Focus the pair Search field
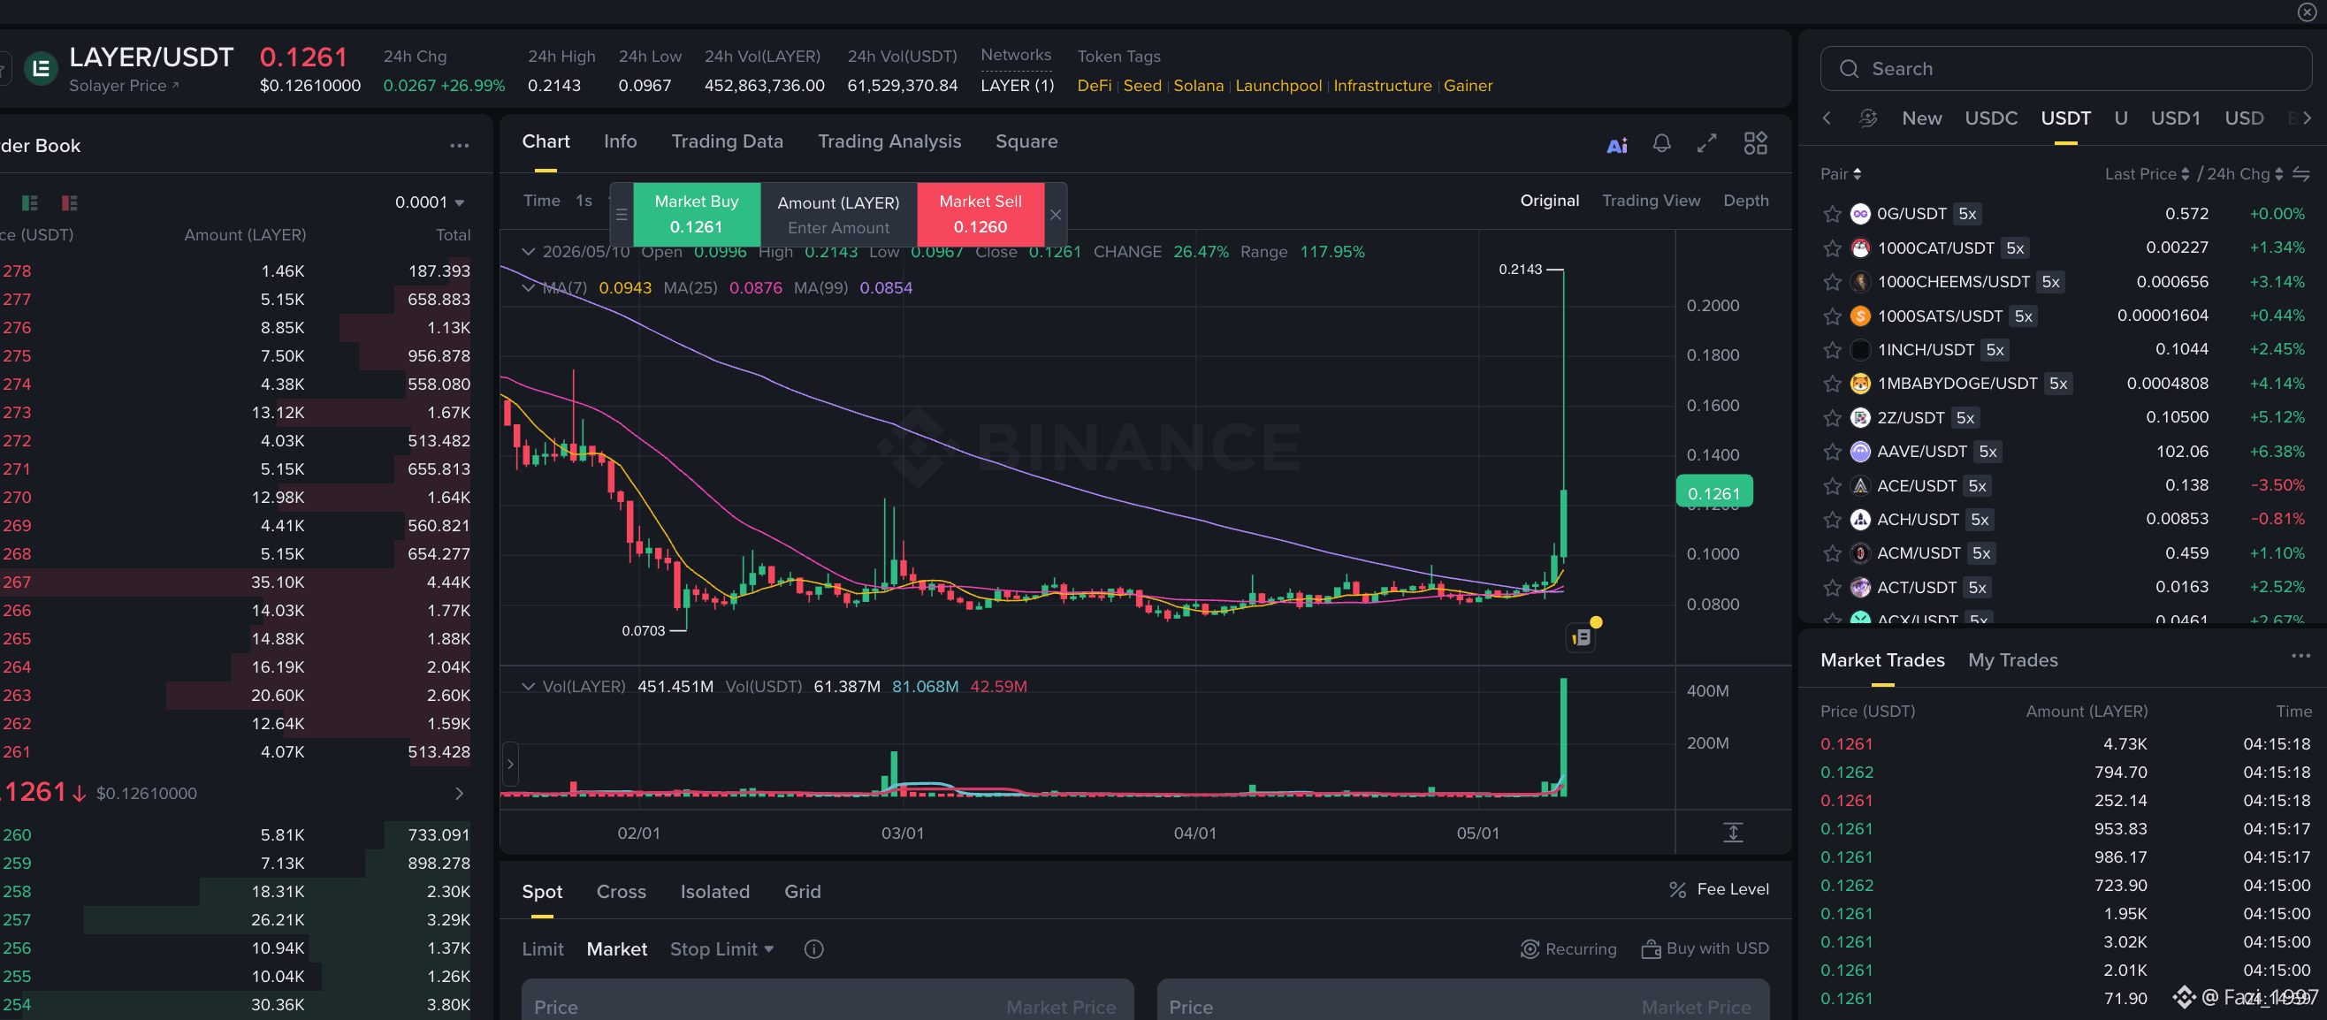Viewport: 2327px width, 1020px height. [x=2065, y=69]
